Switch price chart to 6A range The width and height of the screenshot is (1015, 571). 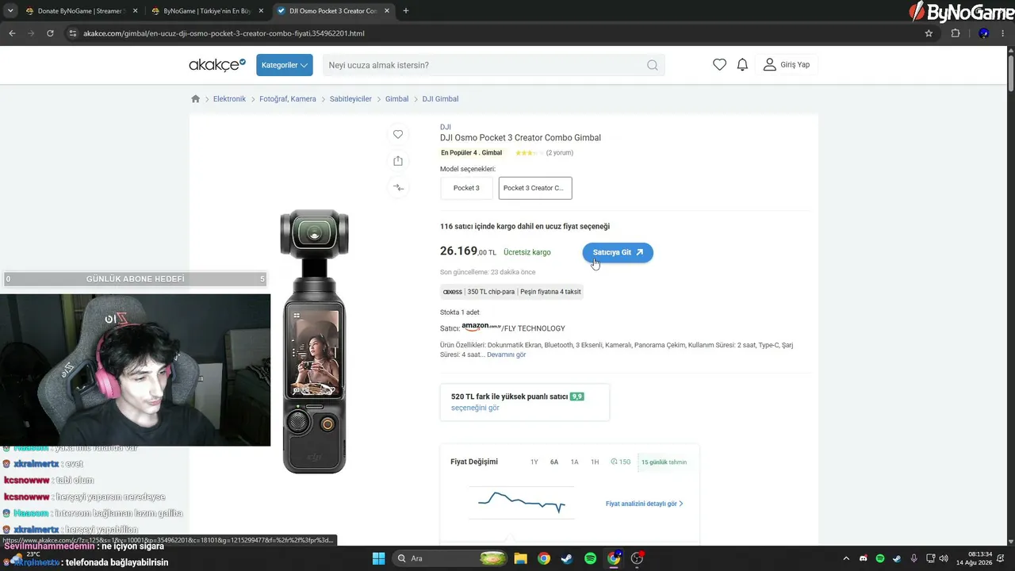pos(554,462)
